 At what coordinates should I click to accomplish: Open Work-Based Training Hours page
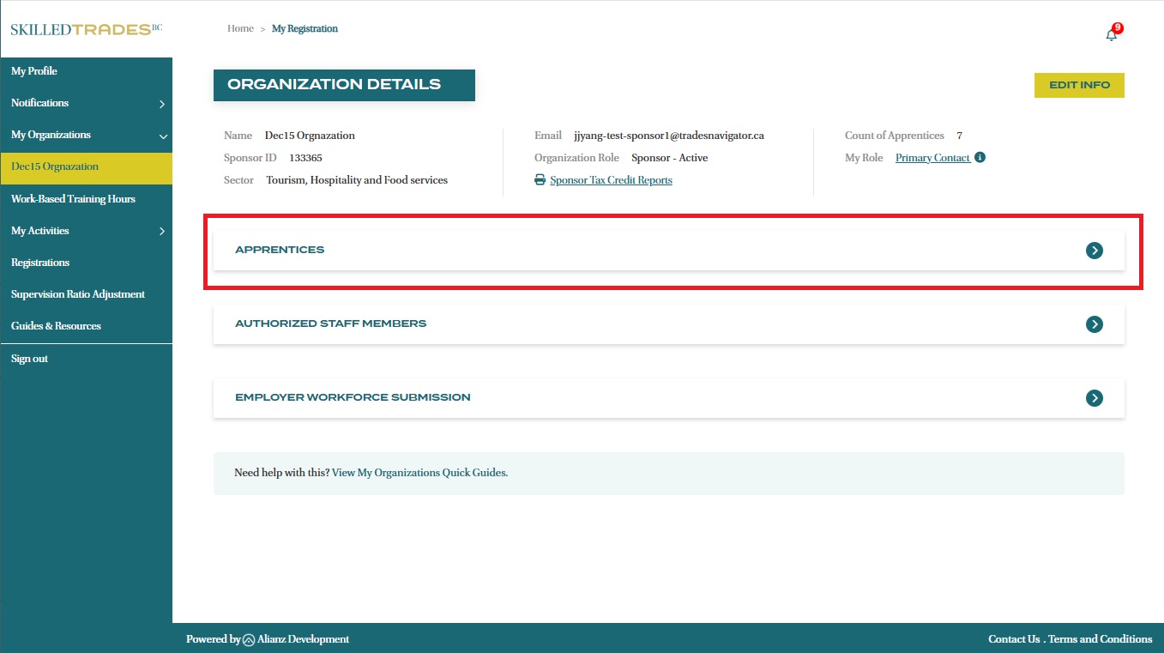tap(73, 199)
